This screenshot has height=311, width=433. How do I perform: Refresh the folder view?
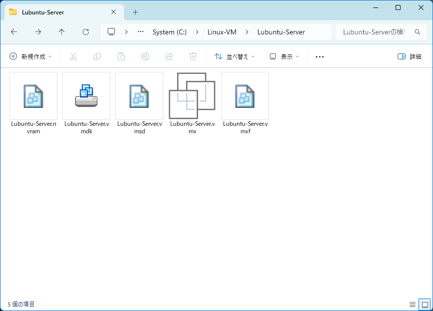tap(85, 31)
